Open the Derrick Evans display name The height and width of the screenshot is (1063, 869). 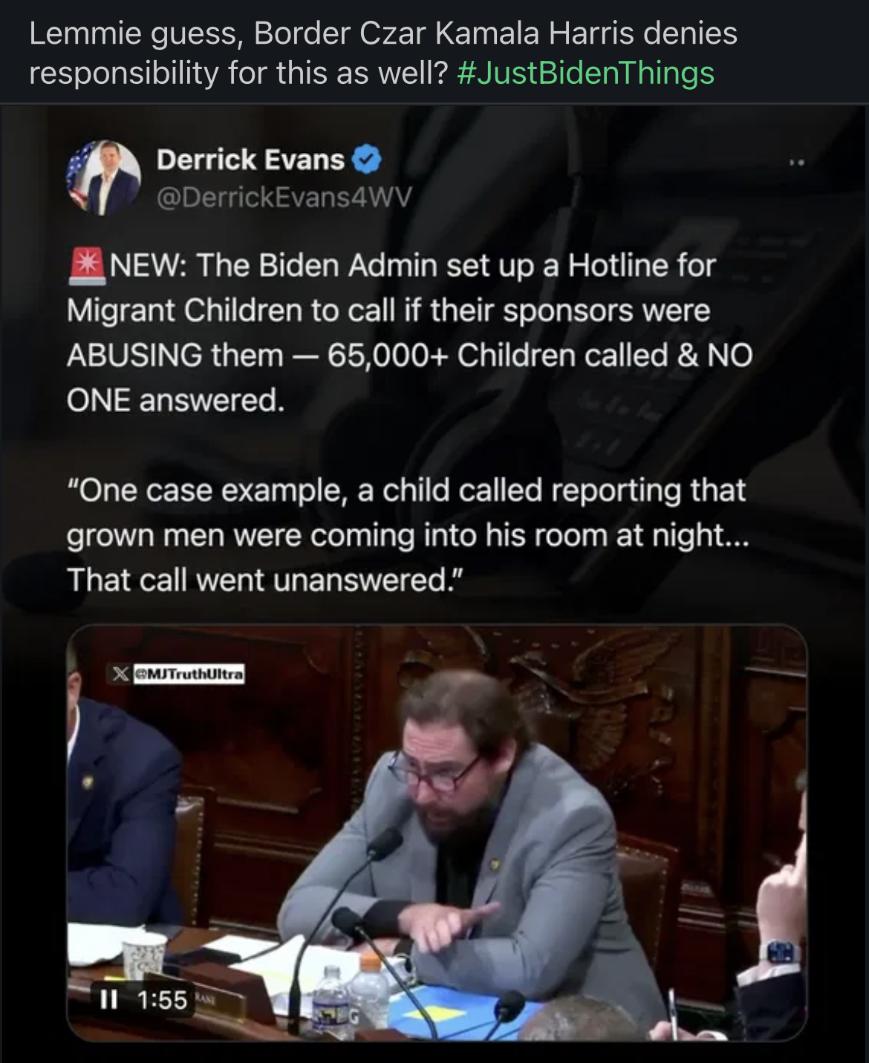(250, 160)
